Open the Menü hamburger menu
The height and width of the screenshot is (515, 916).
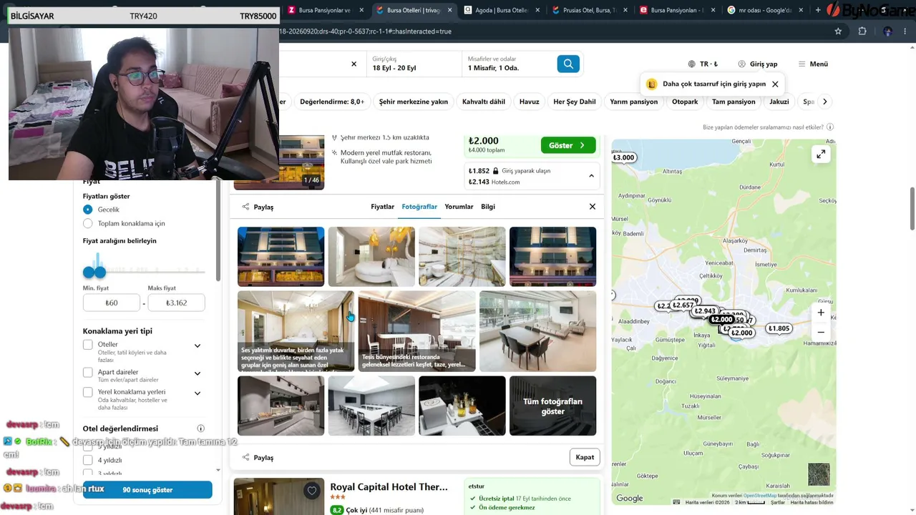coord(813,64)
